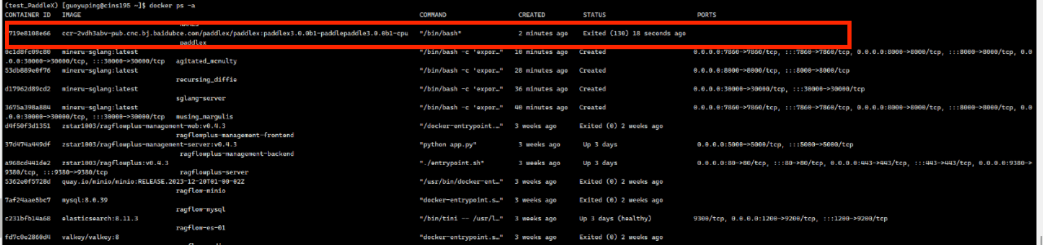
Task: Click the COMMAND column header
Action: tap(433, 15)
